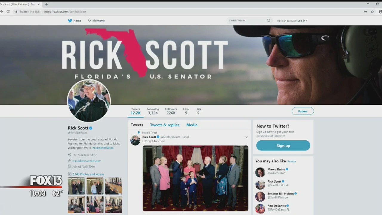Switch to the Media tab
Image resolution: width=382 pixels, height=215 pixels.
pos(192,125)
